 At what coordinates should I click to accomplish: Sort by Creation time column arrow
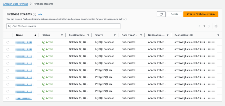click(x=88, y=35)
